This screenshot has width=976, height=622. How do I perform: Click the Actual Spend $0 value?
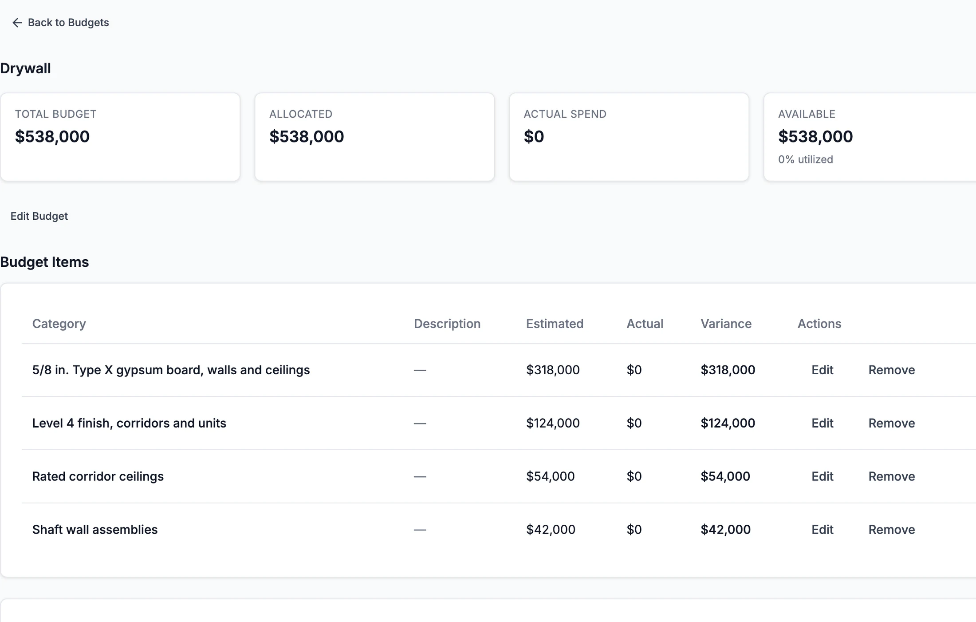pyautogui.click(x=534, y=137)
